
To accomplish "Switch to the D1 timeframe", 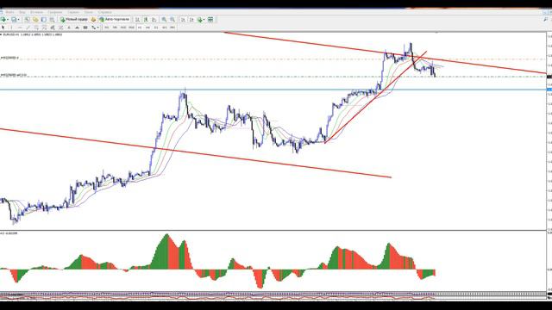I will tap(156, 28).
